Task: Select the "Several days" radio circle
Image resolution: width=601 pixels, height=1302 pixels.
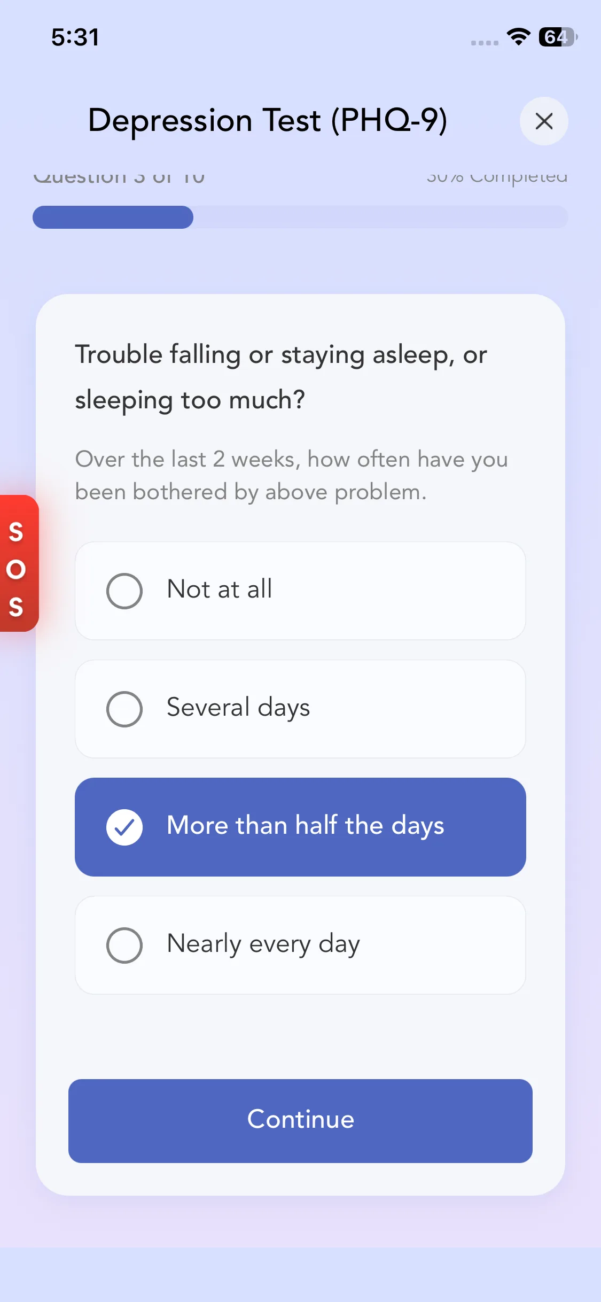Action: 124,709
